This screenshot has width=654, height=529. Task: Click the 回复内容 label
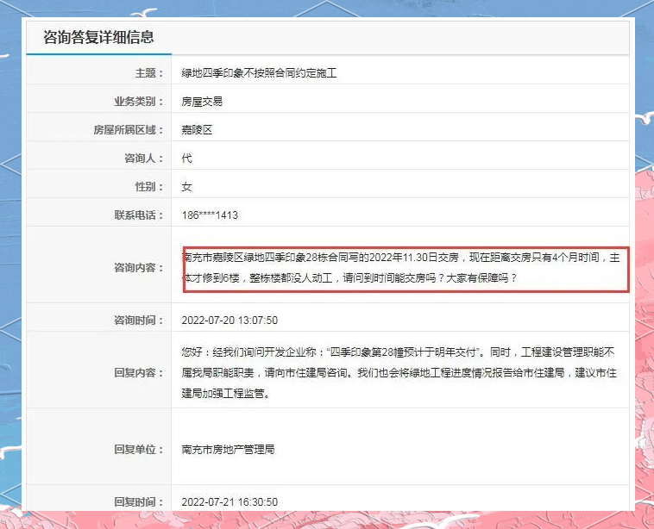(x=138, y=372)
